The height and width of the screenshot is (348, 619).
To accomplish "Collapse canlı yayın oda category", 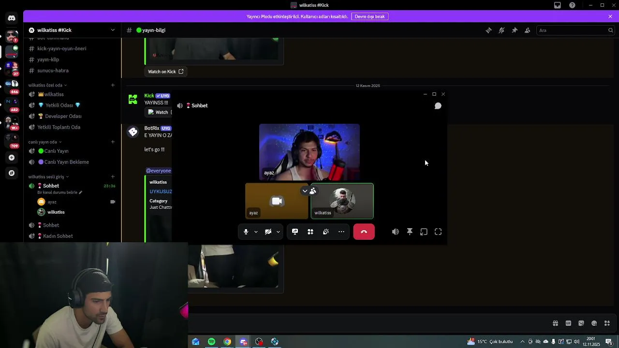I will (x=44, y=142).
